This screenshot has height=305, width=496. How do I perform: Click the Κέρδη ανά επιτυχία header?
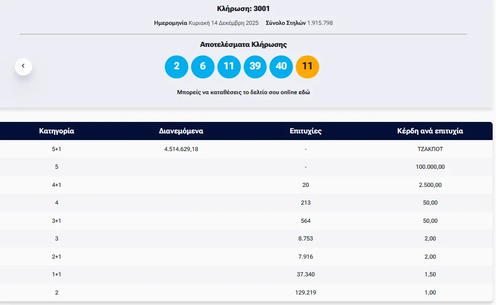pos(430,131)
